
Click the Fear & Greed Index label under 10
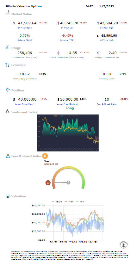pyautogui.click(x=107, y=104)
